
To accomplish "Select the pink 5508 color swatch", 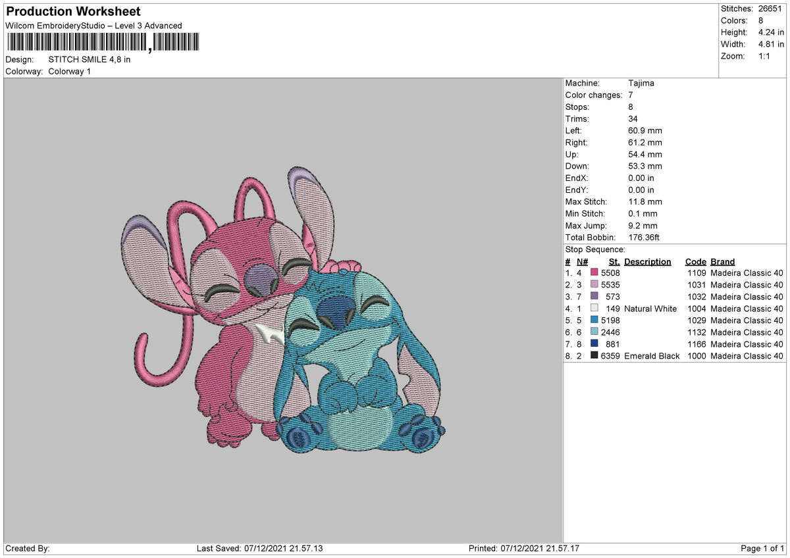I will tap(595, 272).
